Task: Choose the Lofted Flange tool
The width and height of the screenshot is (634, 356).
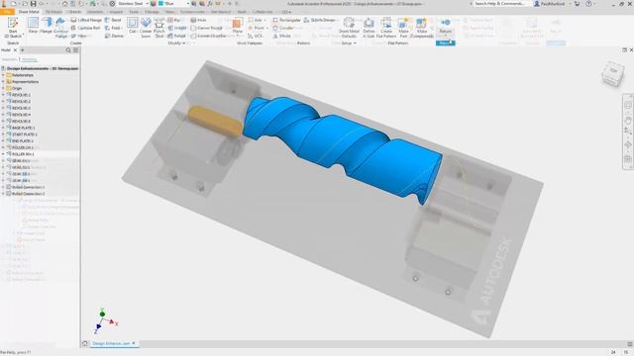Action: [x=86, y=20]
